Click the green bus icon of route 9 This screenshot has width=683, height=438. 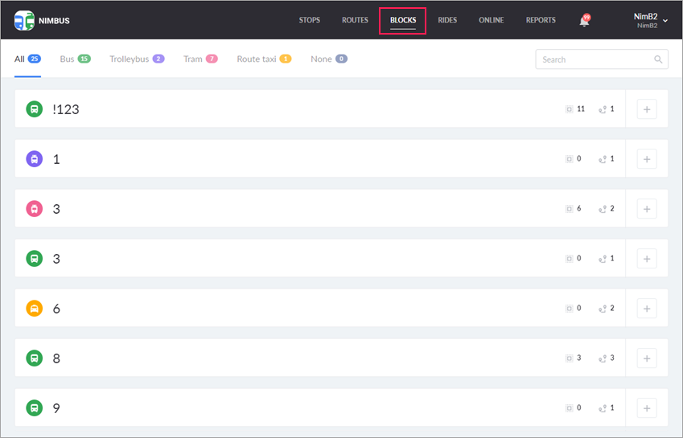click(x=35, y=408)
